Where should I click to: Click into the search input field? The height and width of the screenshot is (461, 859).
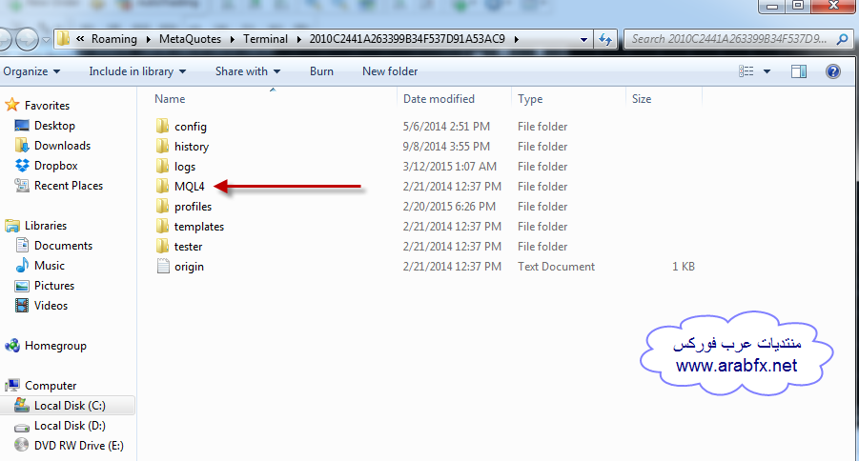point(731,39)
